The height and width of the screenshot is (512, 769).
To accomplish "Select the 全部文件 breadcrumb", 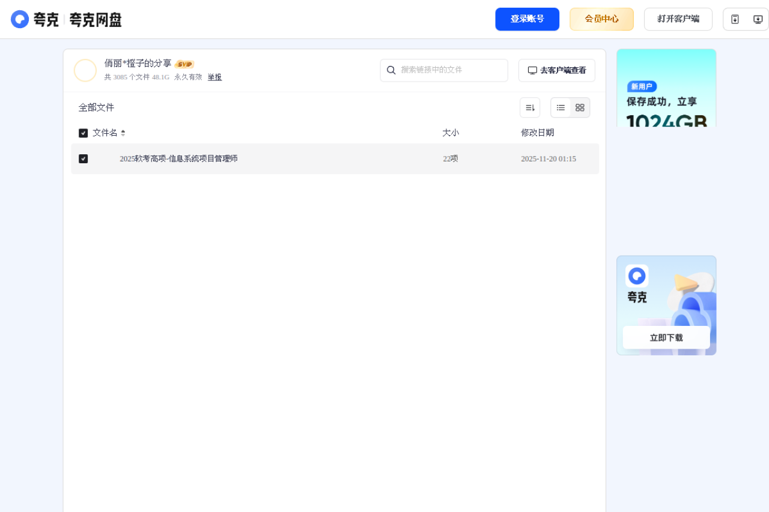I will pos(96,107).
